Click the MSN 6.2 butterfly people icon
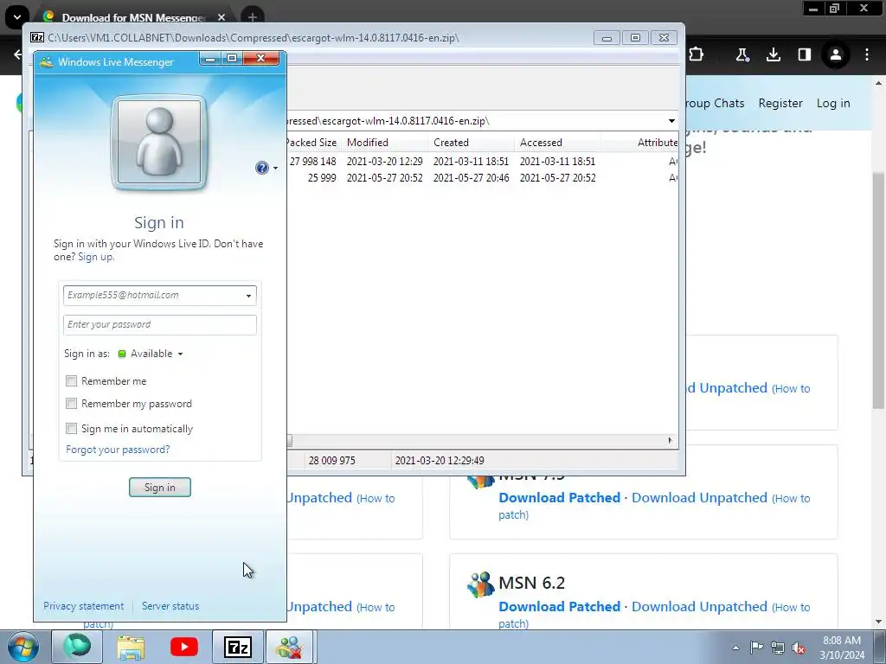 click(x=481, y=585)
